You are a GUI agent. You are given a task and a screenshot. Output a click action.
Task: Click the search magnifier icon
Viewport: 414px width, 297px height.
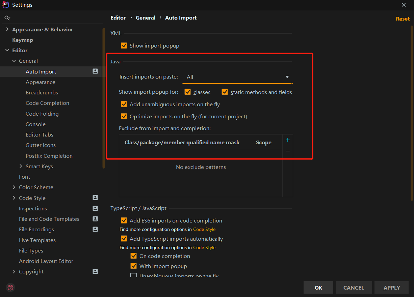click(x=7, y=18)
